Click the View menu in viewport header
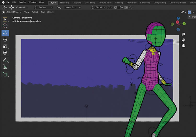Viewport: 196px width, 137px height. (27, 12)
